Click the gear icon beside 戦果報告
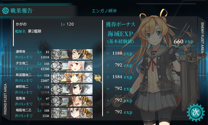208x125 pixels. (5, 11)
